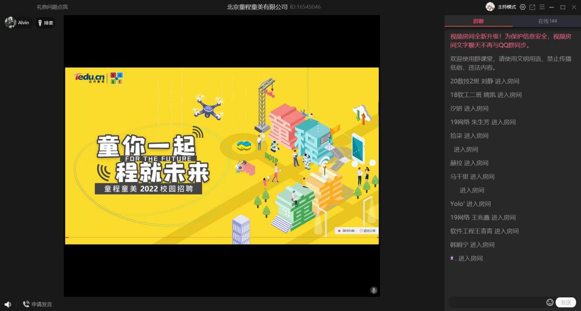Image resolution: width=581 pixels, height=311 pixels.
Task: Click the 发送 send button
Action: click(x=566, y=302)
